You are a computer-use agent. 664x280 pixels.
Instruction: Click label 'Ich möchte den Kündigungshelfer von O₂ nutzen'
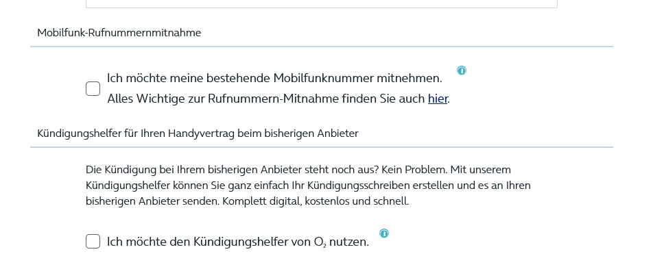pos(237,242)
